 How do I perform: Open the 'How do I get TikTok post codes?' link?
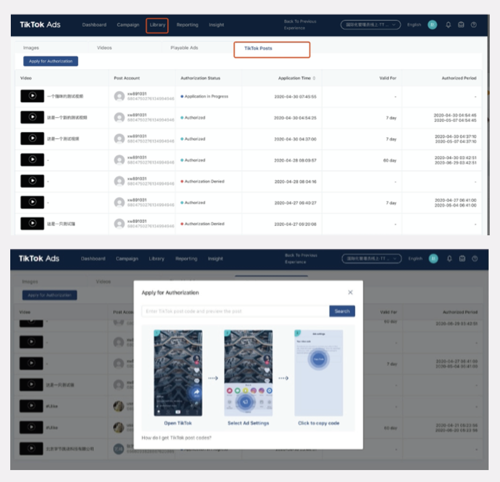177,438
